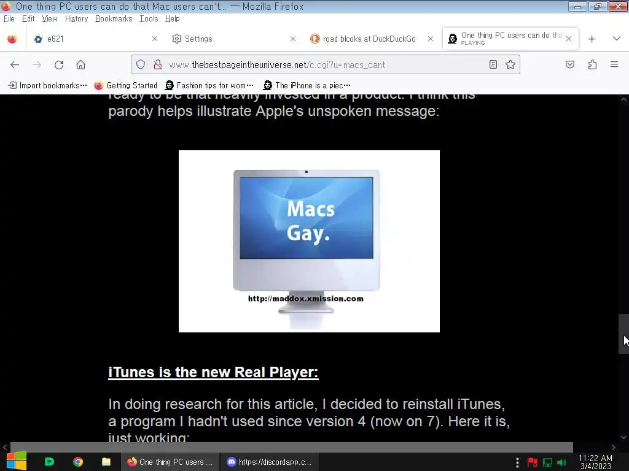The image size is (629, 471).
Task: Close the DuckDuckGo search tab
Action: click(x=431, y=39)
